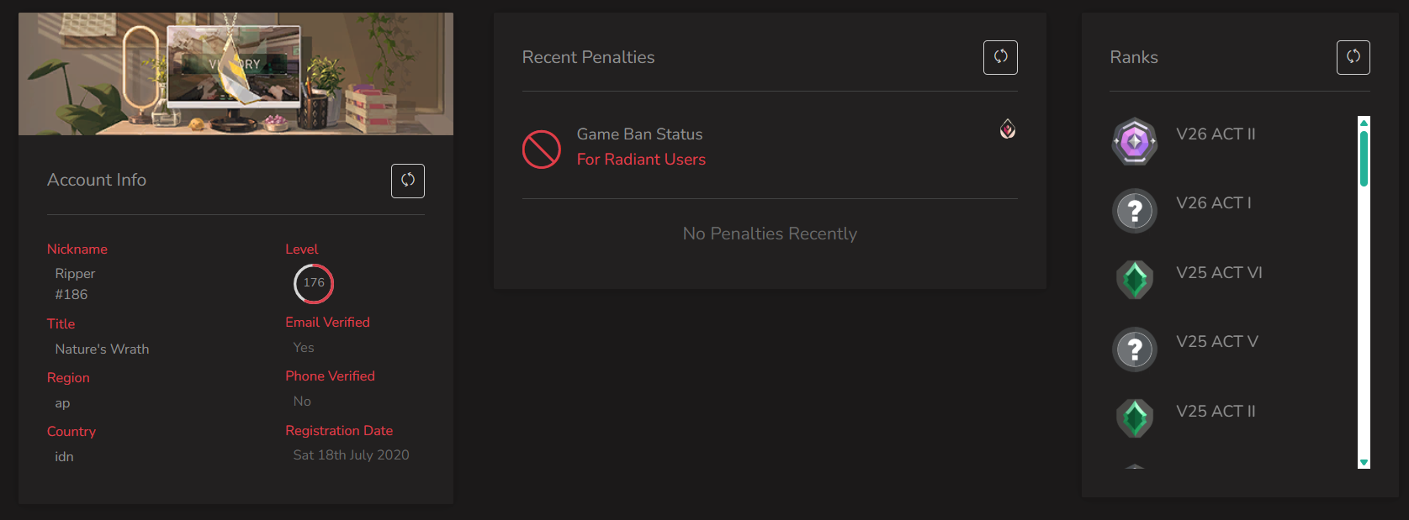
Task: Click the Ripper #186 nickname text
Action: [75, 284]
